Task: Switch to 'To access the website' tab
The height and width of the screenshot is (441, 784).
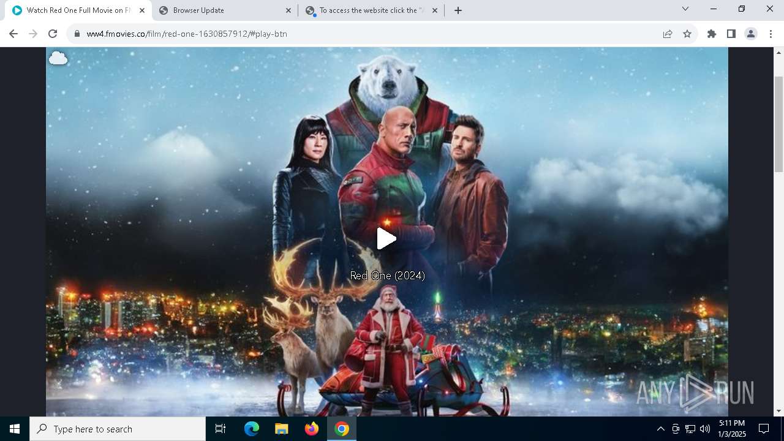Action: [371, 10]
